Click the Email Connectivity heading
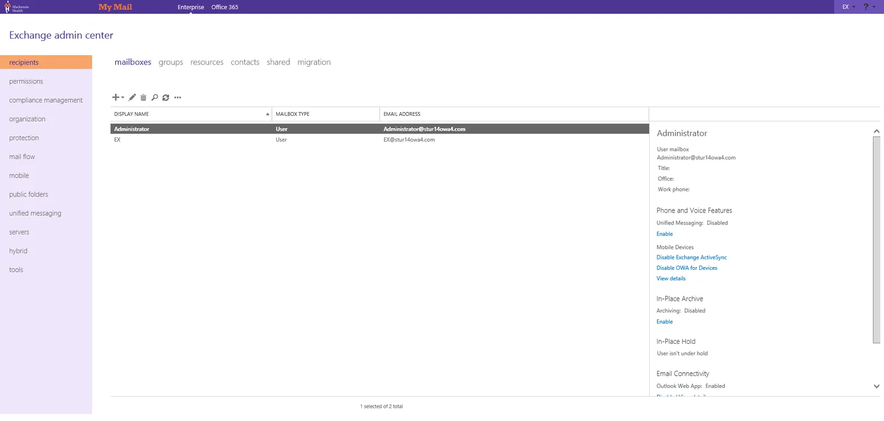Screen dimensions: 884x421 [682, 374]
